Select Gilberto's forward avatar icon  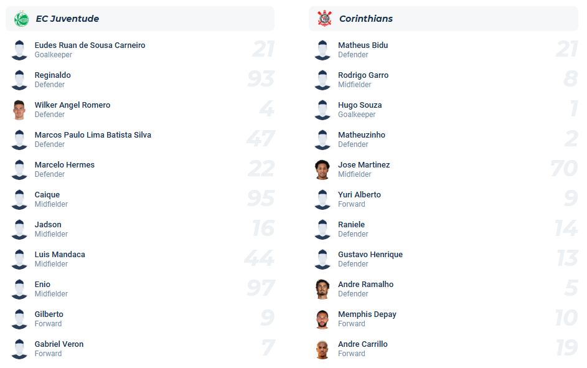click(19, 319)
